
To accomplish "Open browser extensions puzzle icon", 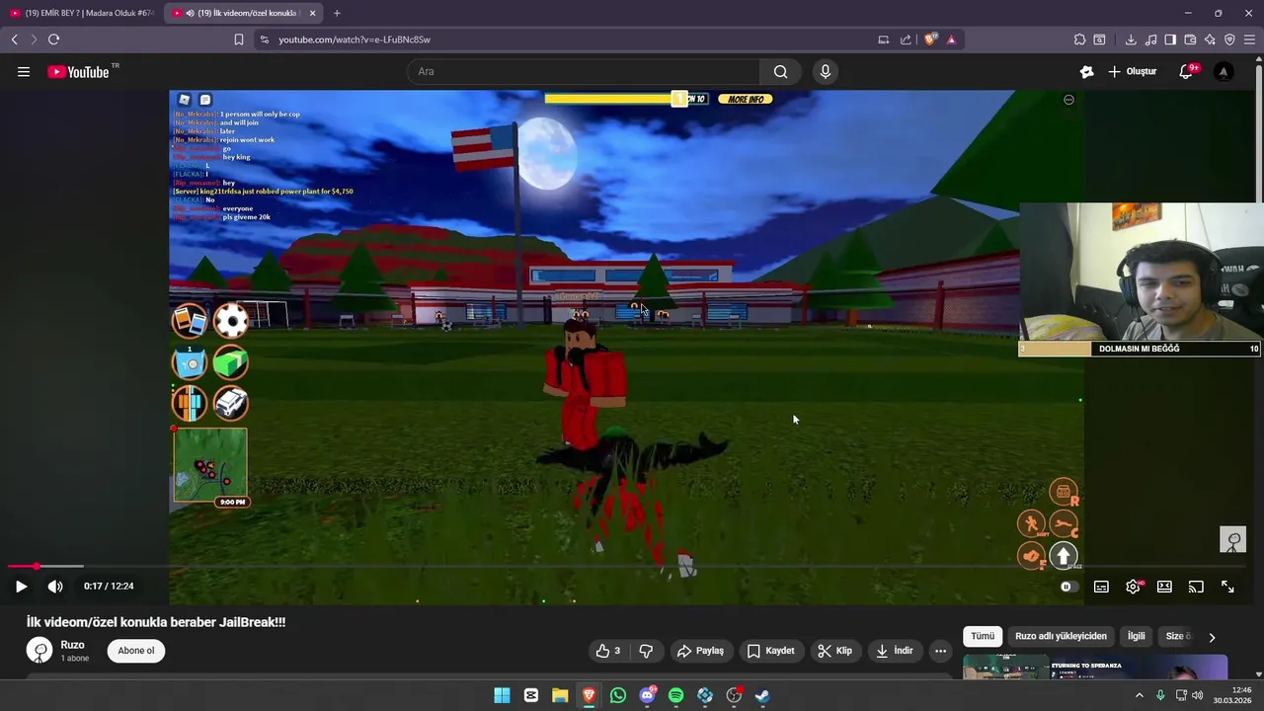I will (x=1079, y=39).
